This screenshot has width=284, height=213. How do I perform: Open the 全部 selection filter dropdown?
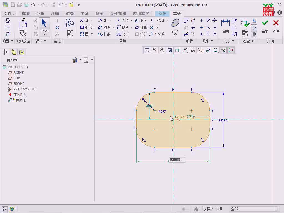tap(277, 209)
